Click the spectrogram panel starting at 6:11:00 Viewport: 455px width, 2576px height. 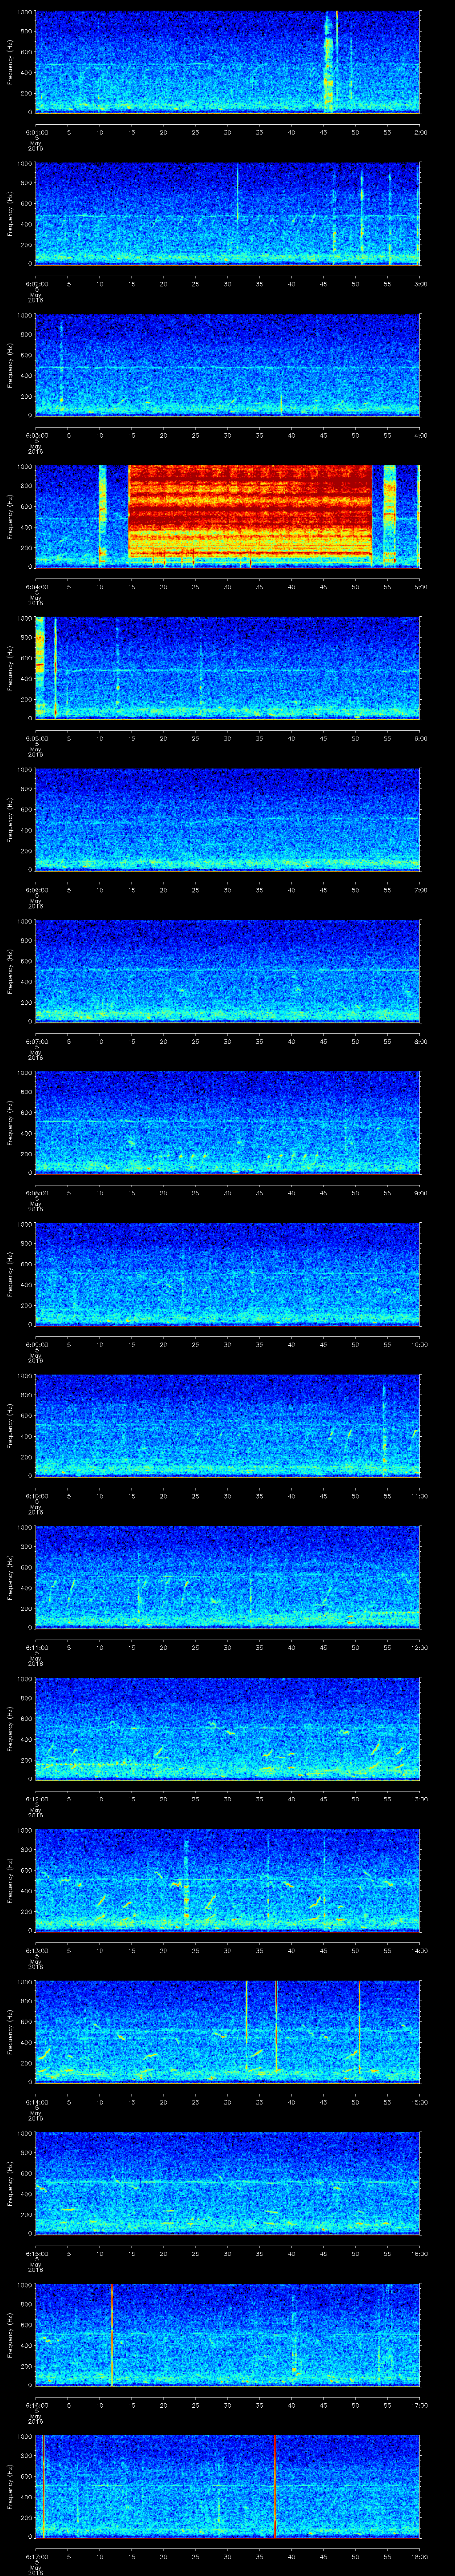(228, 1576)
